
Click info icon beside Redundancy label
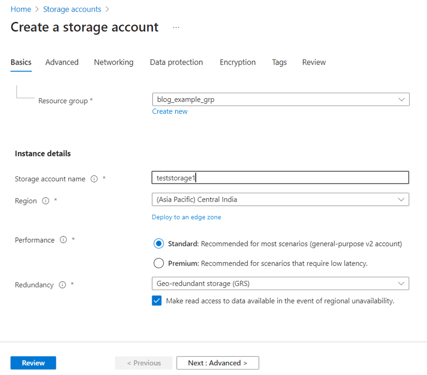tap(62, 285)
